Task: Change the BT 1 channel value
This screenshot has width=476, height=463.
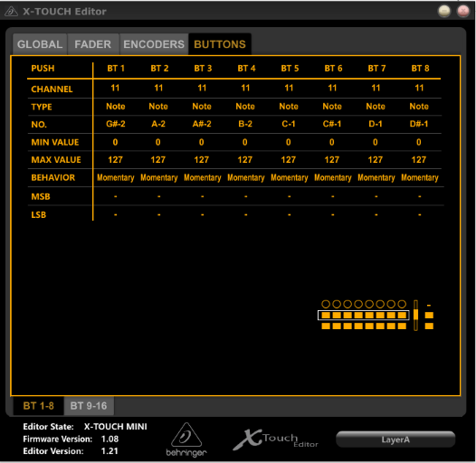Action: click(115, 88)
